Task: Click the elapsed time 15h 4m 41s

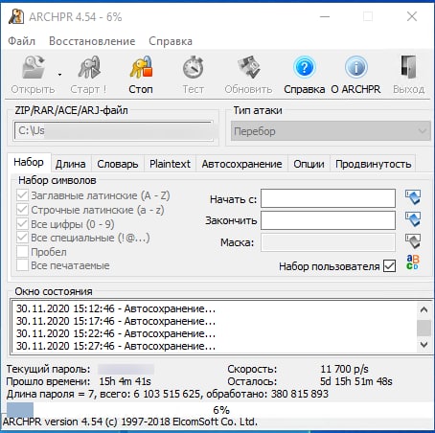Action: [125, 381]
